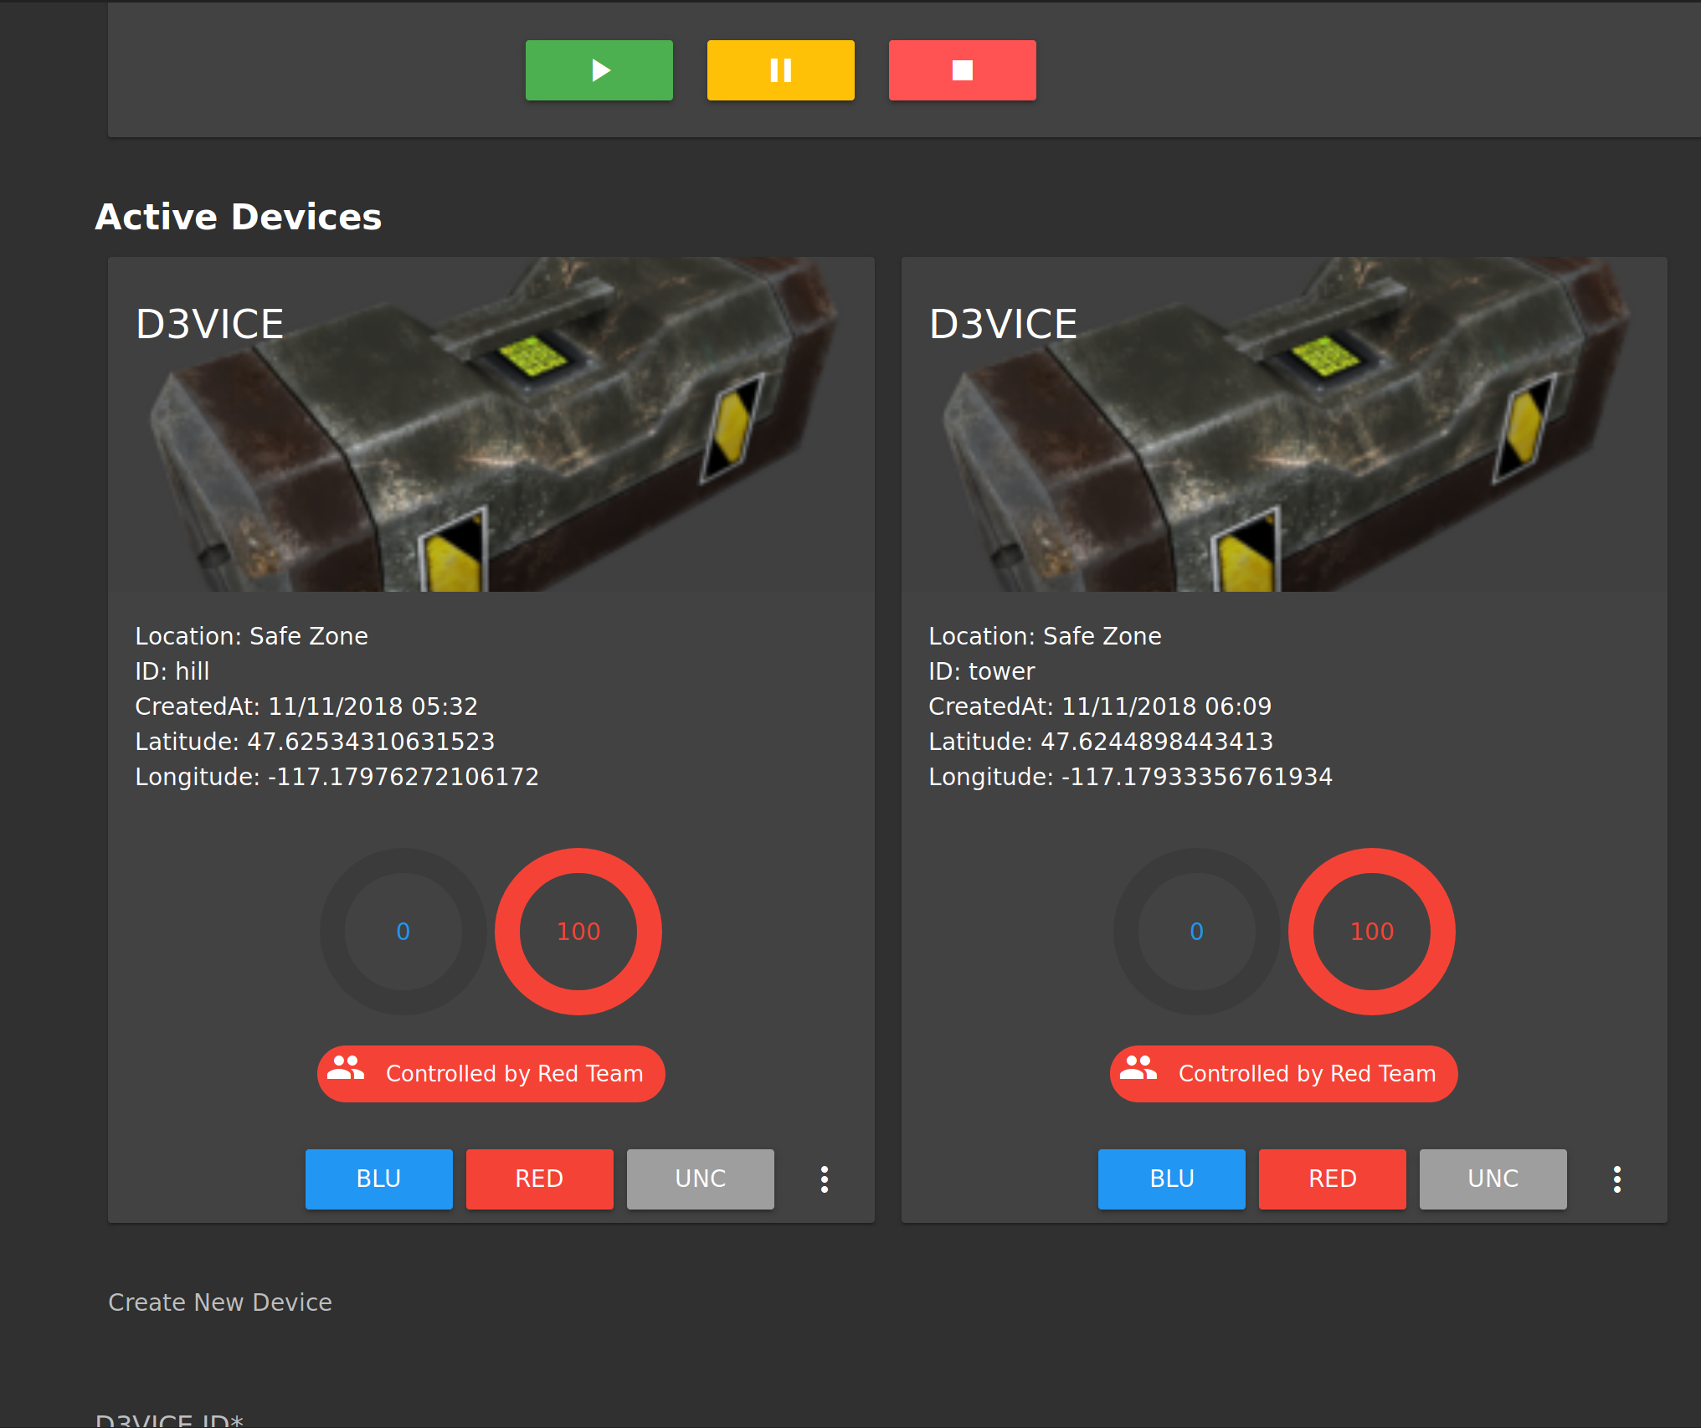Click the team icon on the tower device's chip
This screenshot has height=1428, width=1701.
(1138, 1068)
